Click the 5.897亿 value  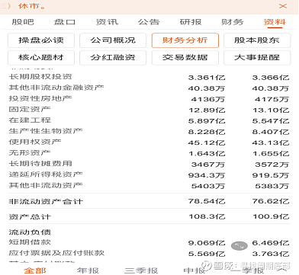pos(207,121)
